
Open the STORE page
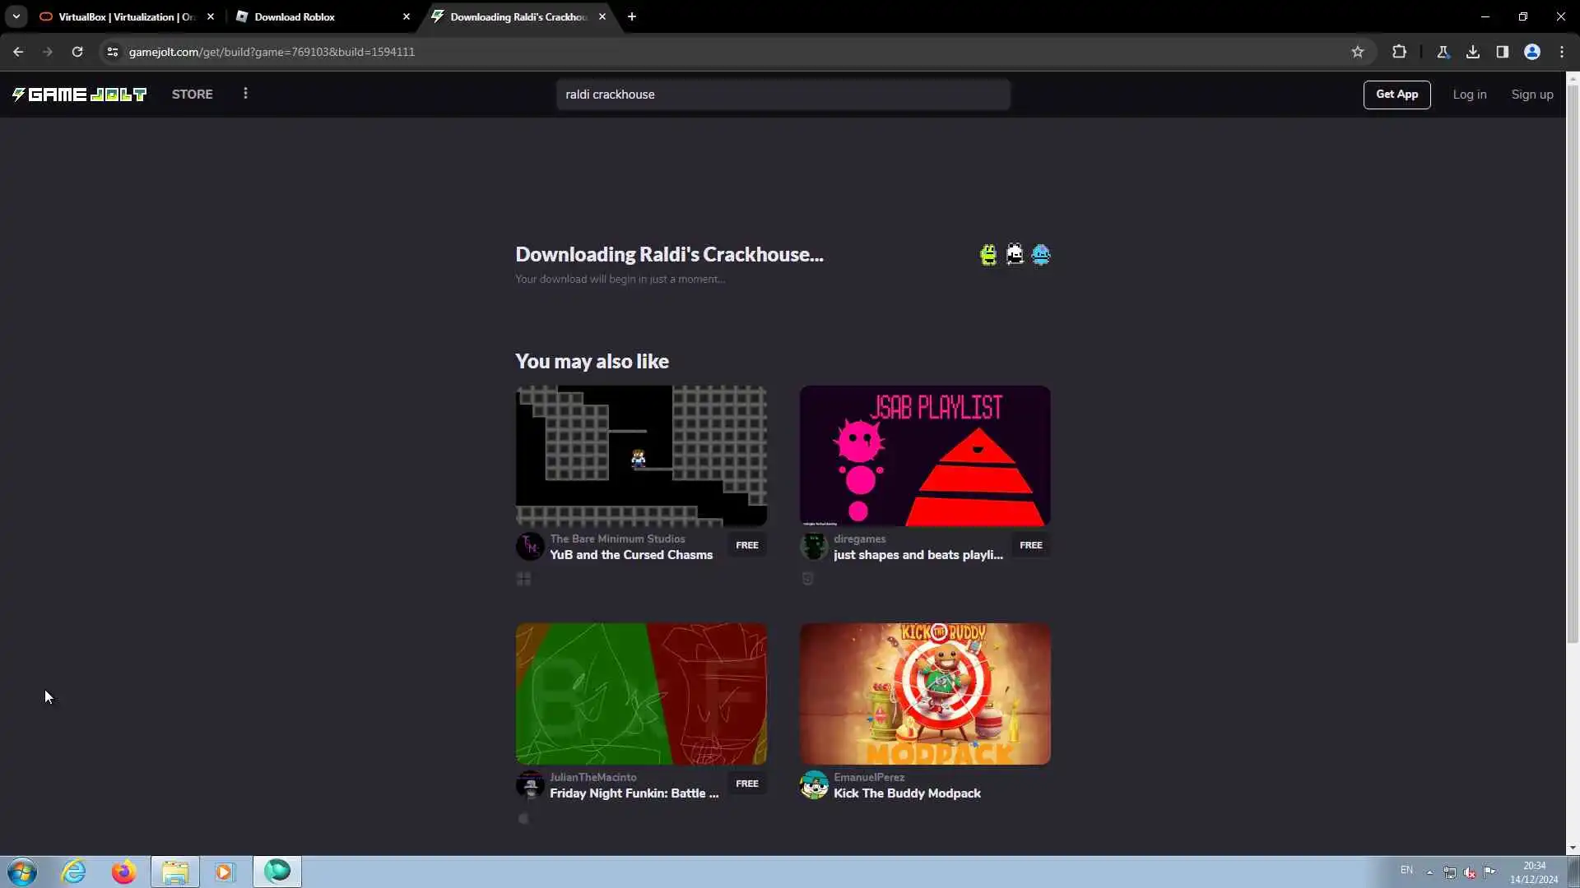(x=192, y=95)
